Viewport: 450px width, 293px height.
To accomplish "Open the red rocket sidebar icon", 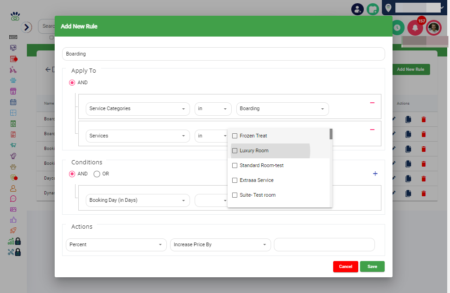I will (x=13, y=231).
